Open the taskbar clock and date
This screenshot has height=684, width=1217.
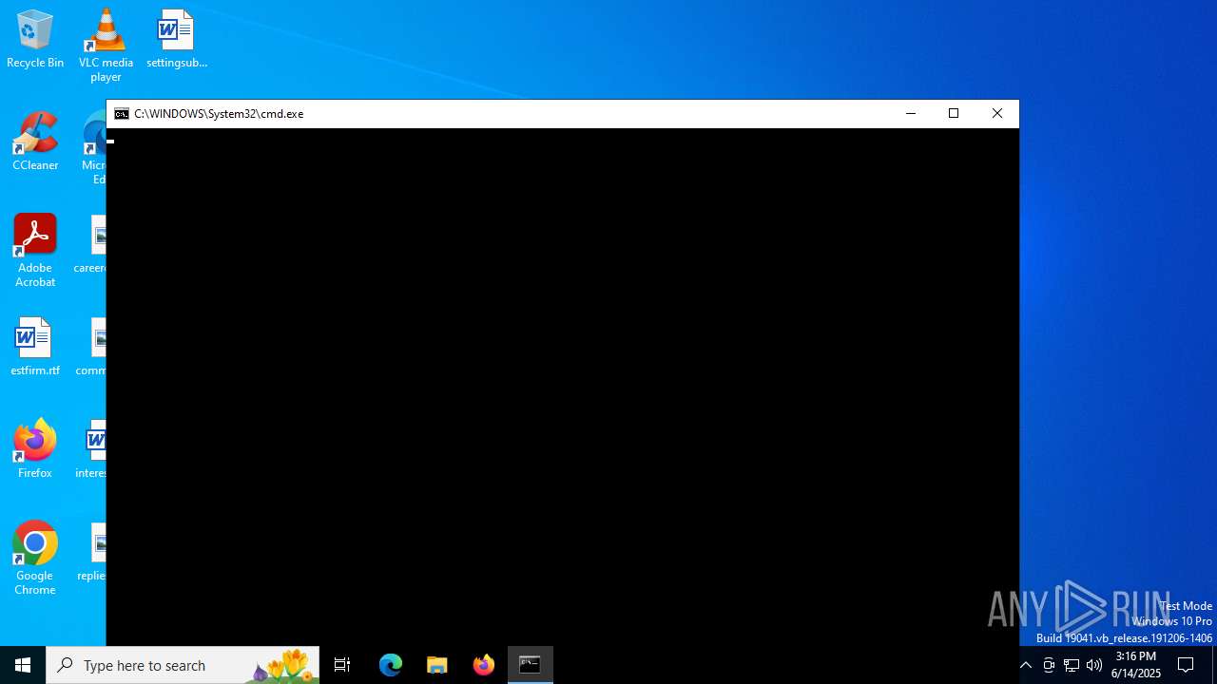1136,665
